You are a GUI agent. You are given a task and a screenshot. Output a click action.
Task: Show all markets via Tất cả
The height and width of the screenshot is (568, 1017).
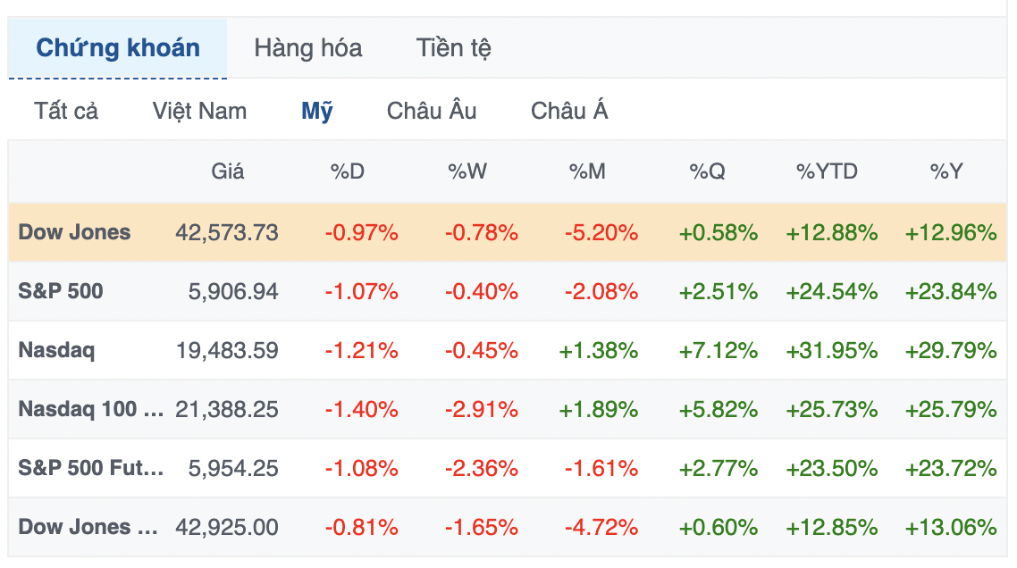(x=63, y=111)
